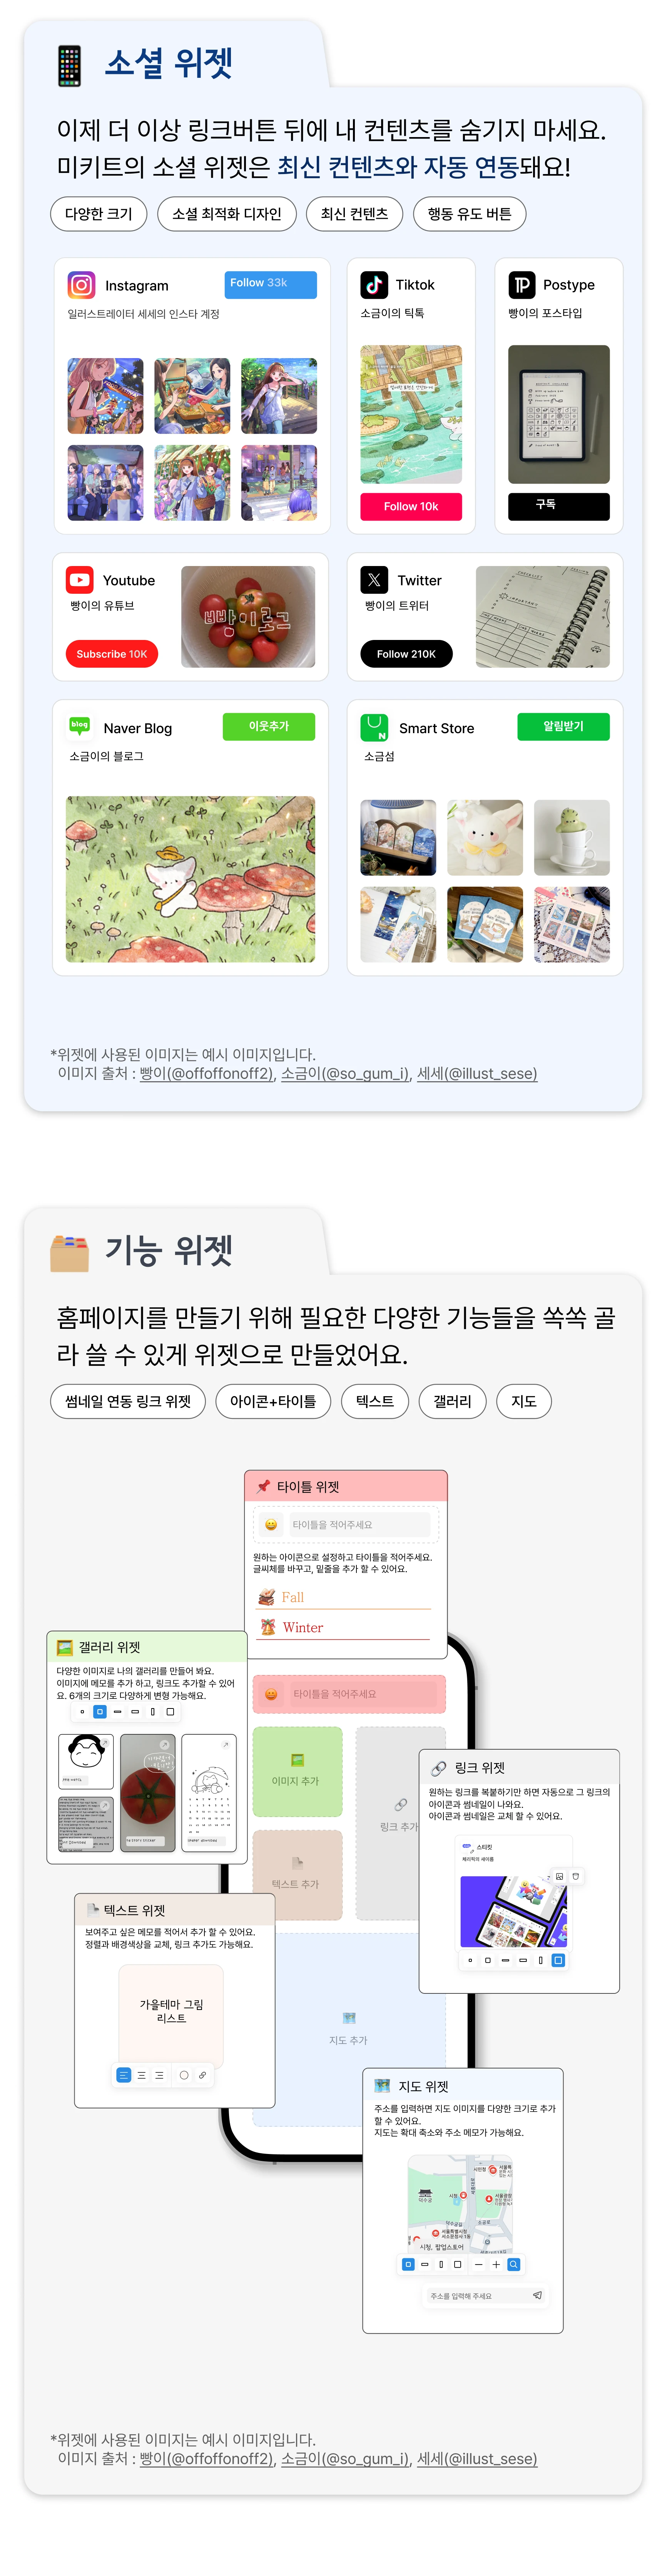662x2576 pixels.
Task: Open the mushroom illustration blog thumbnail
Action: coord(190,879)
